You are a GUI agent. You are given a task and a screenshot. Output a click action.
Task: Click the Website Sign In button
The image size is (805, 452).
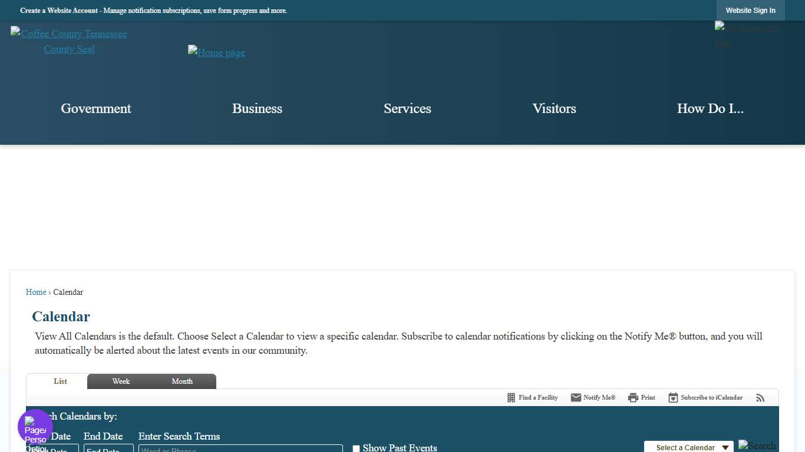tap(750, 11)
